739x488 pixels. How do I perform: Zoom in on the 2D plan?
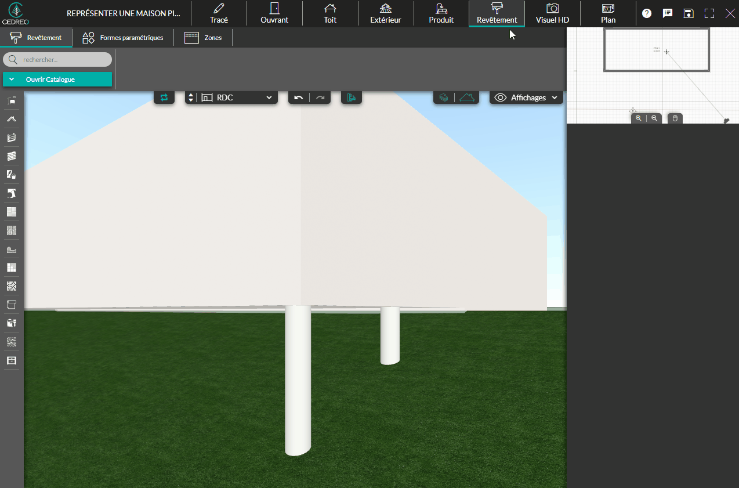(639, 118)
